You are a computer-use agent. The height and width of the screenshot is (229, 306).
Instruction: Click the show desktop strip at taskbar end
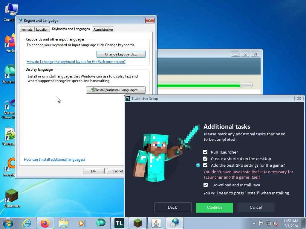[304, 223]
